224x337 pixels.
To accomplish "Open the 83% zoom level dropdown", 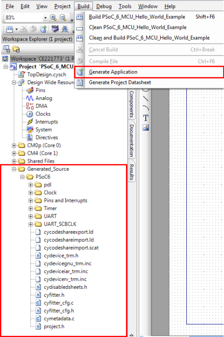I will [x=45, y=18].
